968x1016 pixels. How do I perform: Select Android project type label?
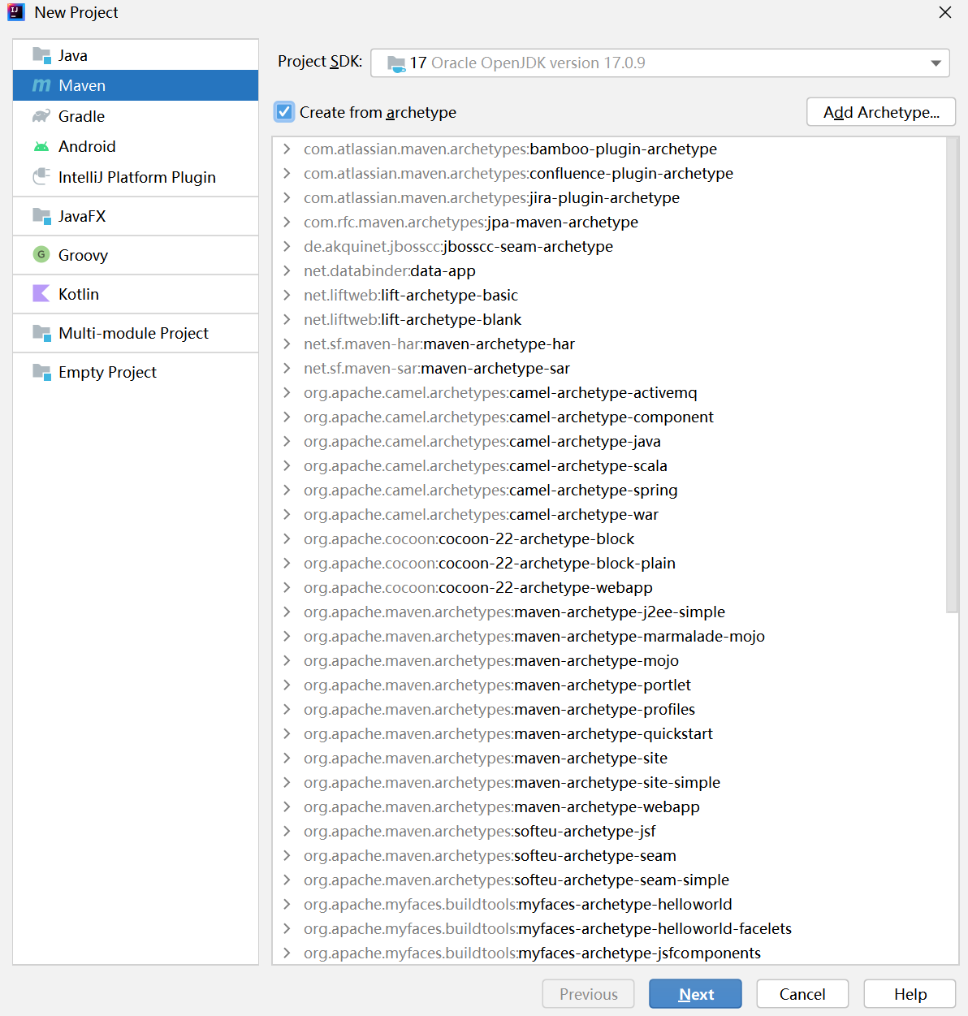87,146
